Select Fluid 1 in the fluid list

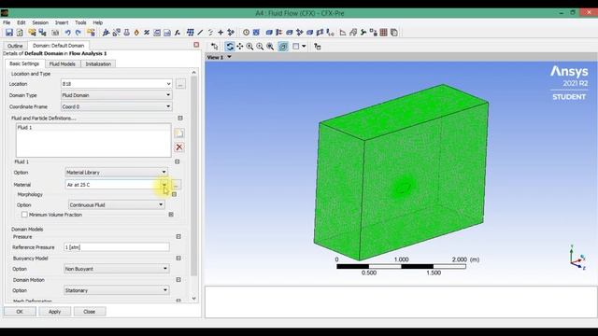point(25,128)
